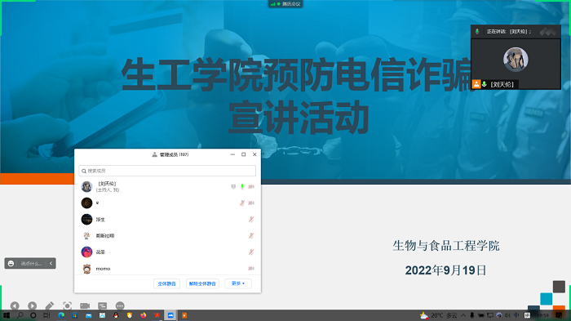Open more slideshow options (three dots)
571x321 pixels.
pyautogui.click(x=120, y=305)
